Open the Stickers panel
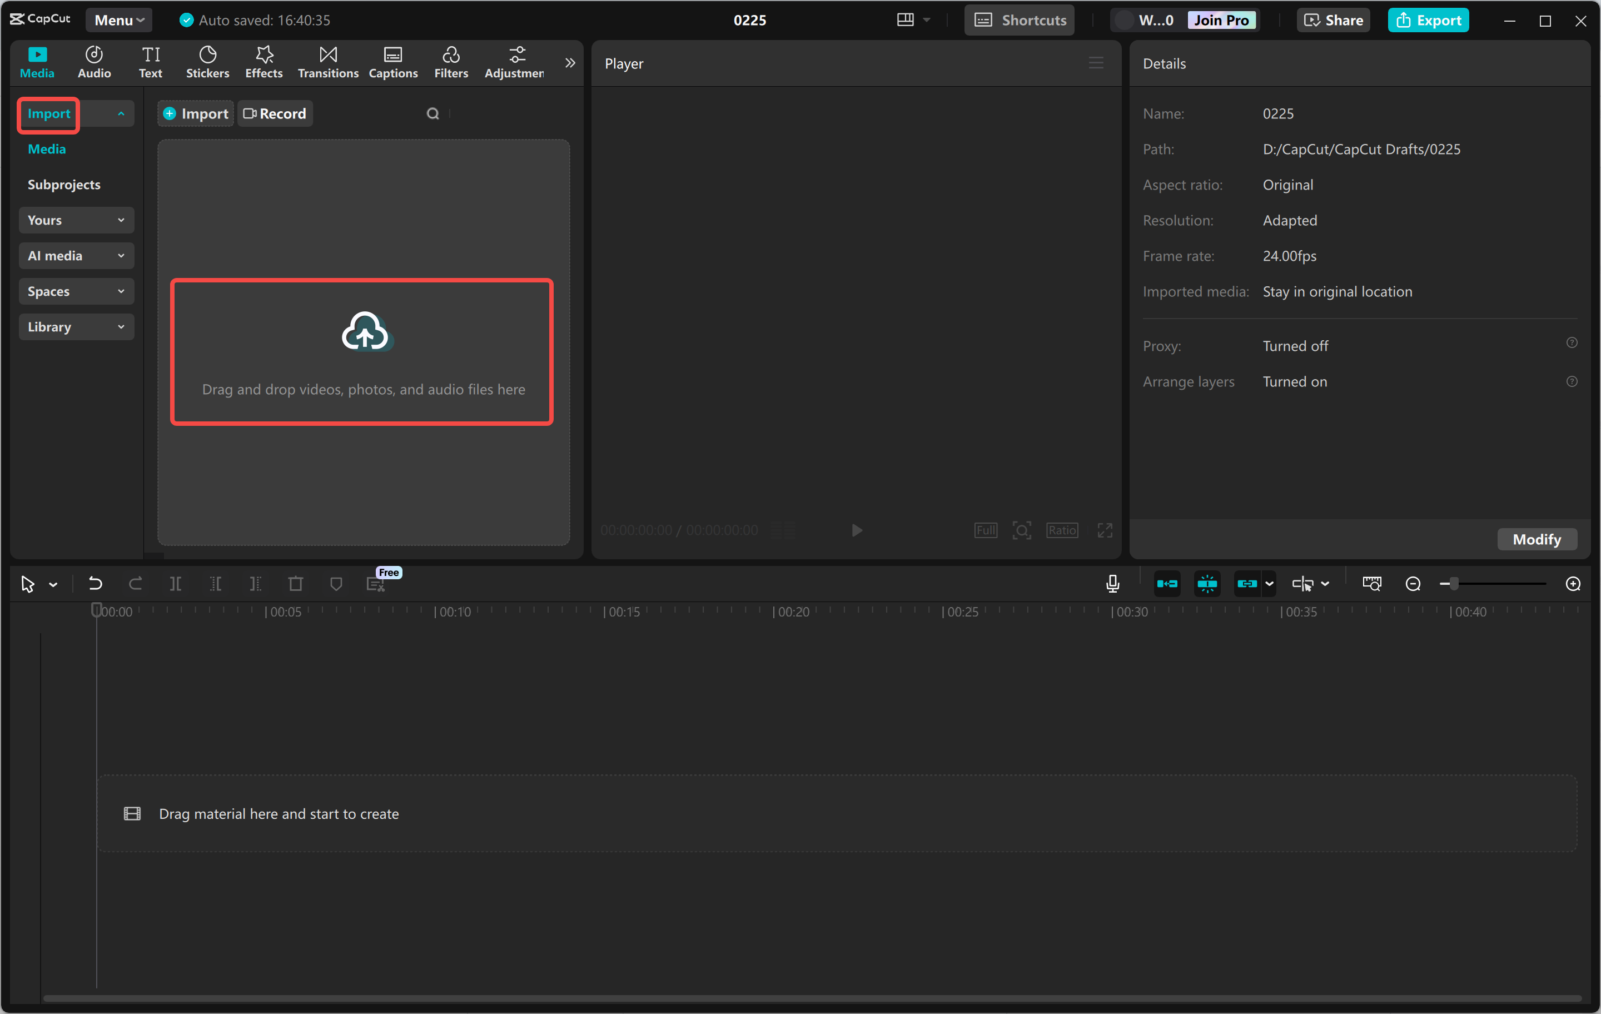 (x=207, y=62)
